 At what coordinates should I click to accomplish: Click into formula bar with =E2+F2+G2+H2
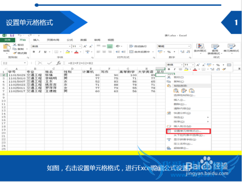pos(115,63)
